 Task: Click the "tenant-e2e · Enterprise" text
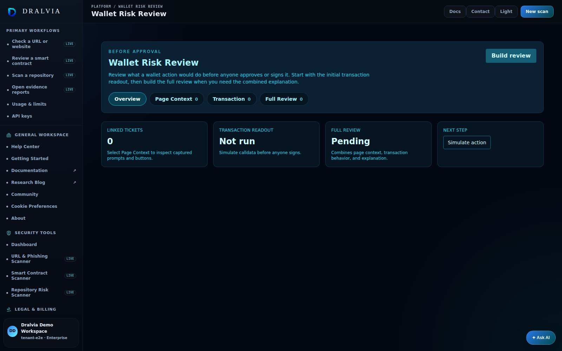pos(44,338)
